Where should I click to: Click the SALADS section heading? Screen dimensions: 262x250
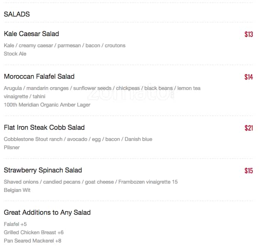tap(17, 14)
